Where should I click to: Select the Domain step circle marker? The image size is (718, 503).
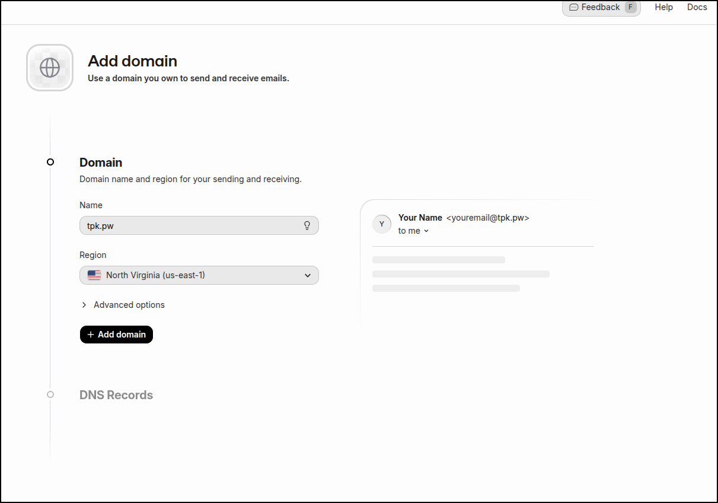click(50, 162)
